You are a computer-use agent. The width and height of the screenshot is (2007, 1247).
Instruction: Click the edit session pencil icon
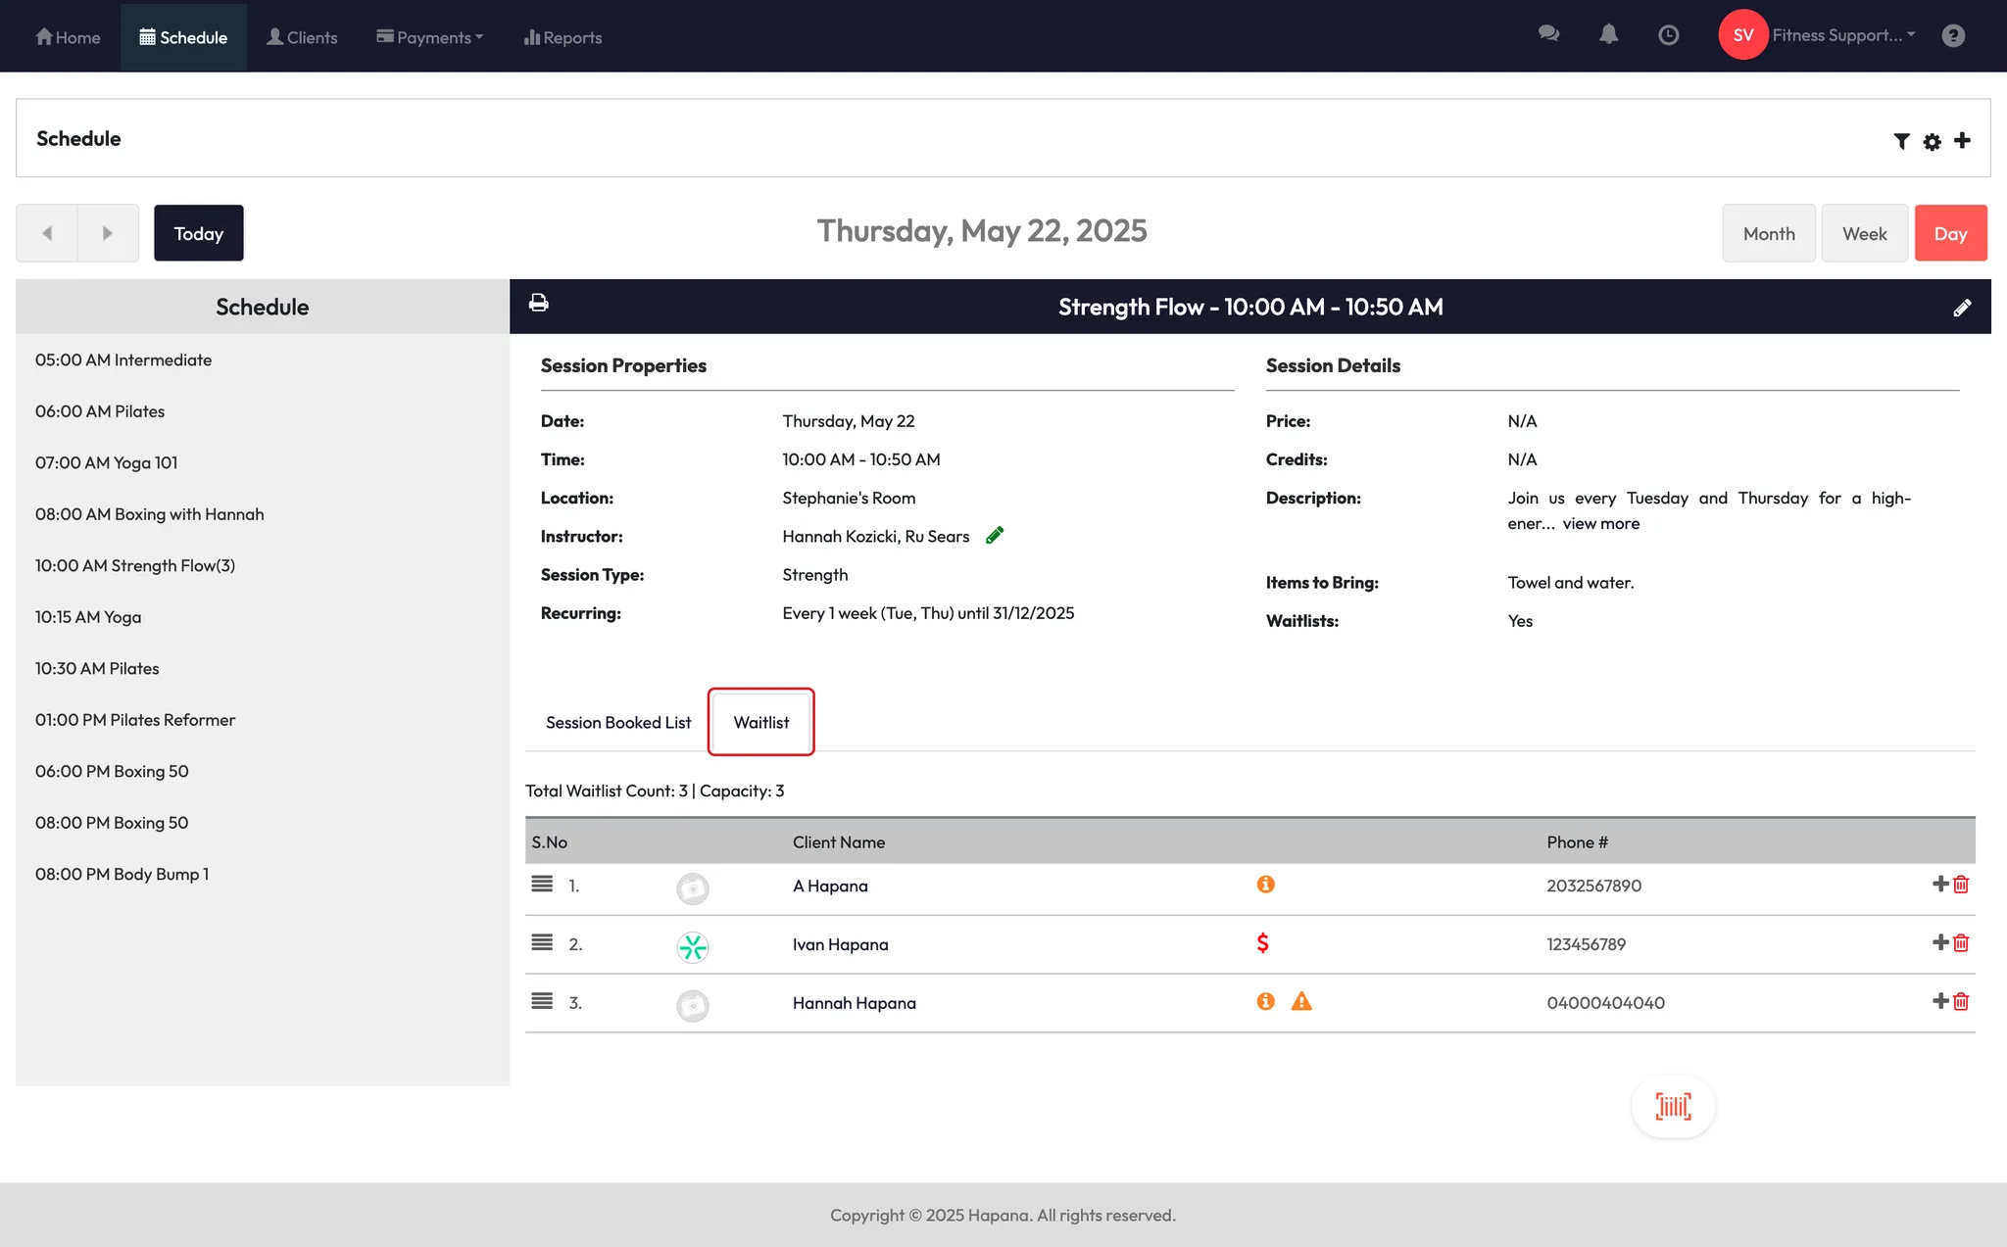(1962, 308)
